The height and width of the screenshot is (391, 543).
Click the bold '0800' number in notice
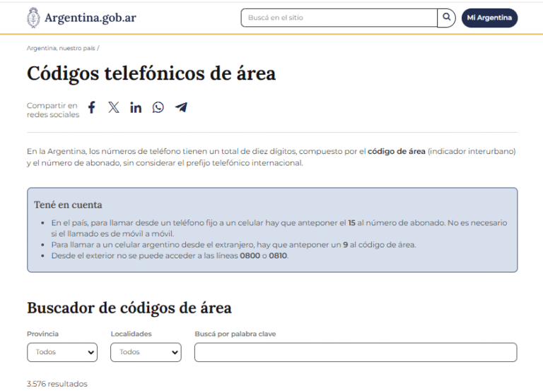[x=250, y=255]
